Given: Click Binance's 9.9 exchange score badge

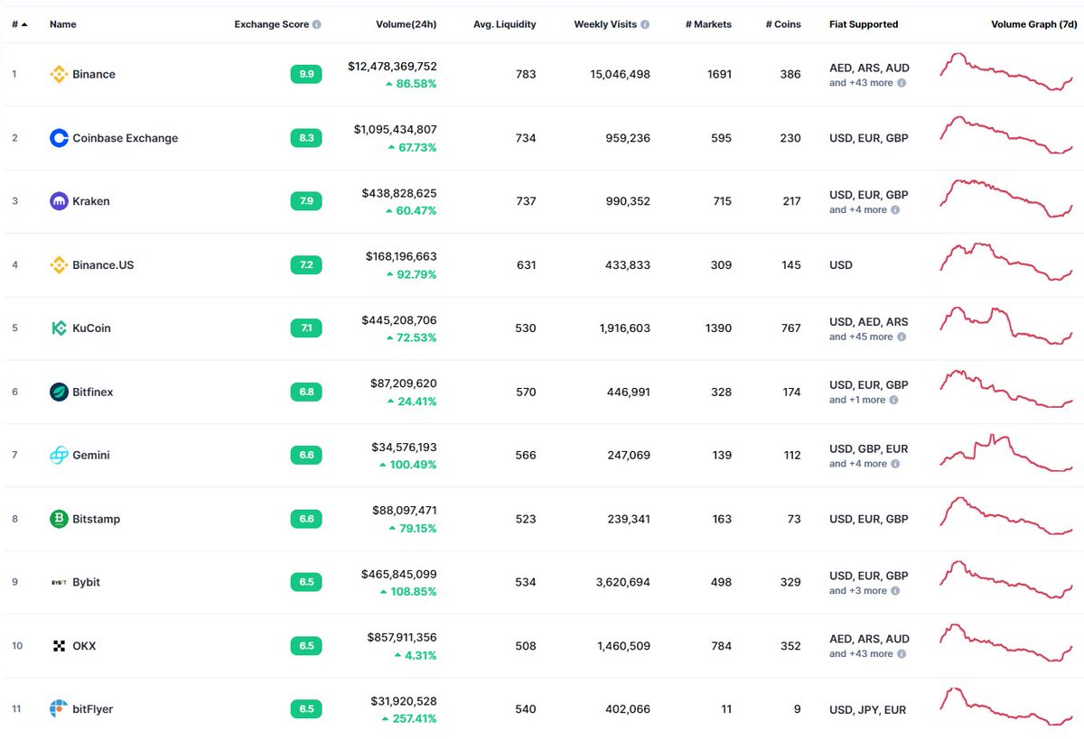Looking at the screenshot, I should click(x=306, y=74).
